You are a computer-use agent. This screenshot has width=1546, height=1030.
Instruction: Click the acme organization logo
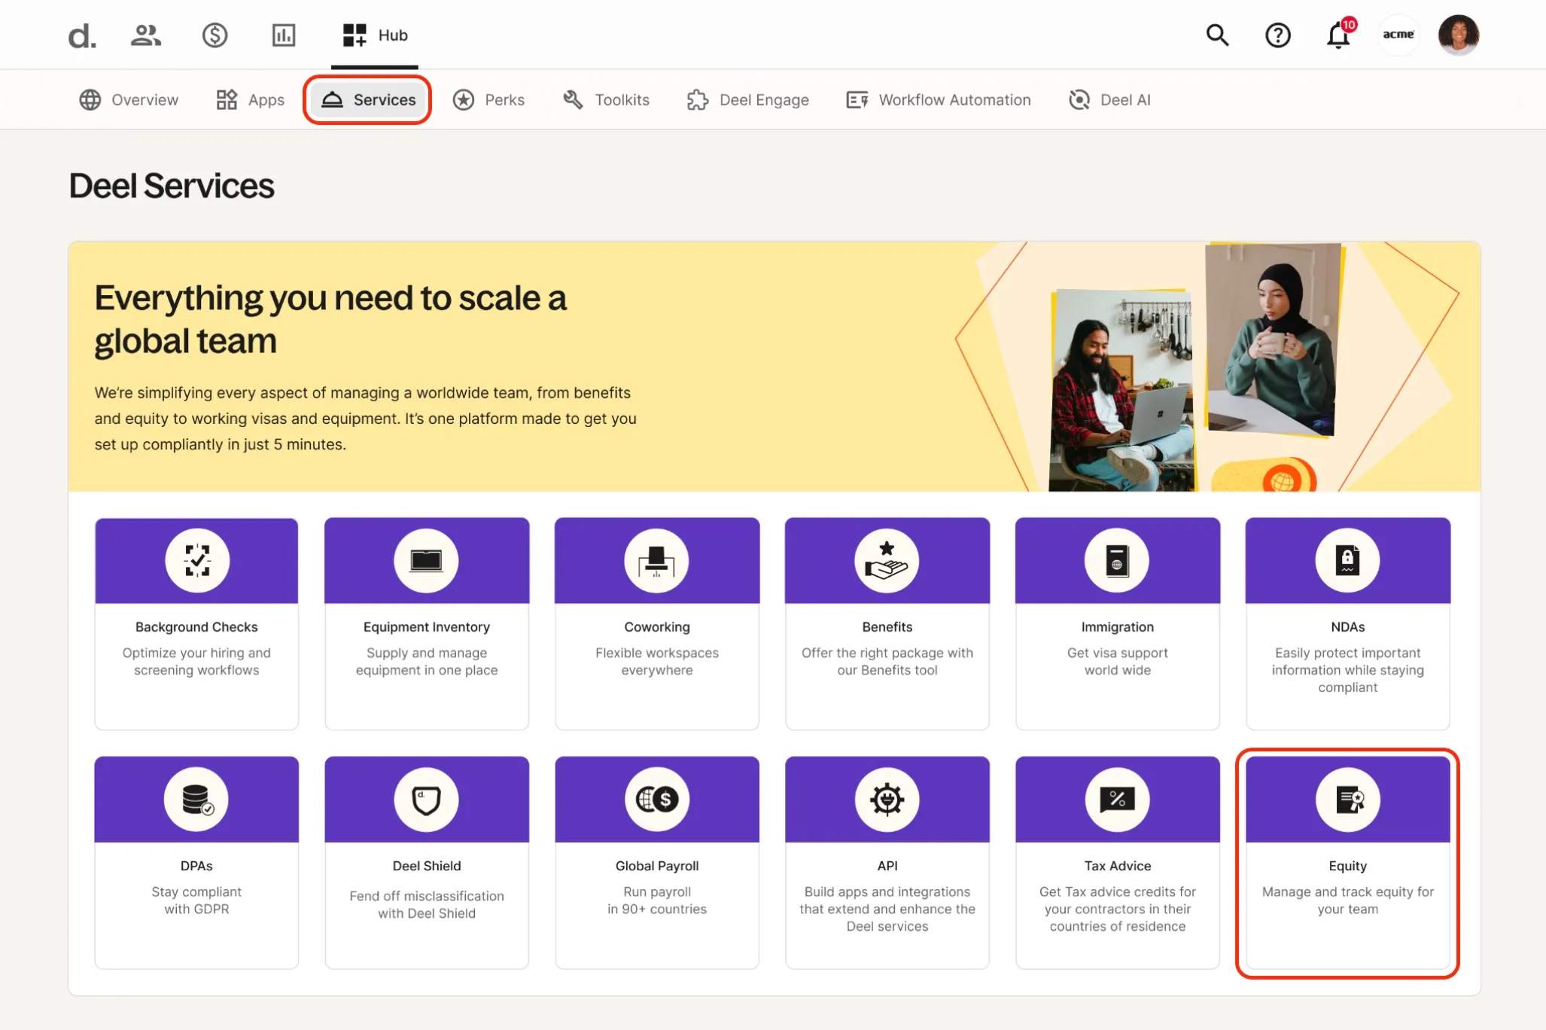pyautogui.click(x=1398, y=35)
